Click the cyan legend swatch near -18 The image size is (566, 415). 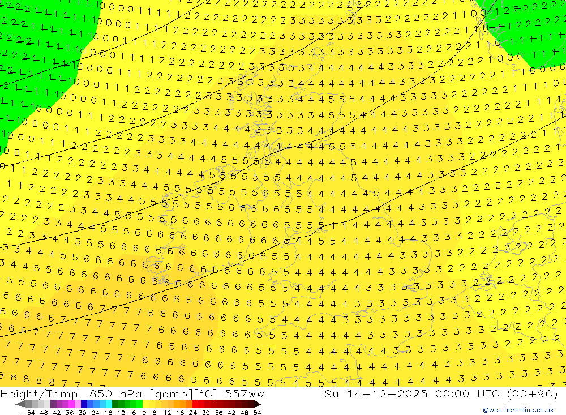109,404
